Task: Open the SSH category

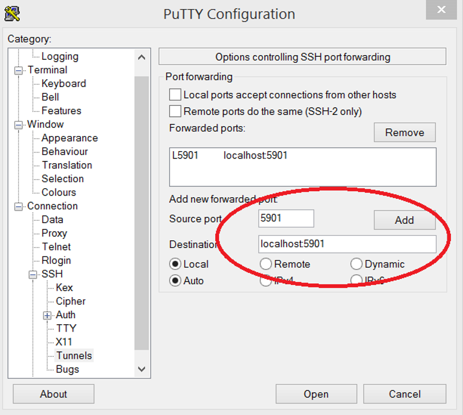Action: (52, 273)
